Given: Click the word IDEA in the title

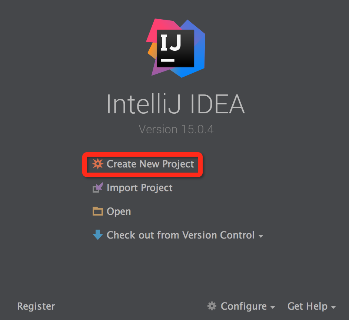Looking at the screenshot, I should tap(217, 104).
